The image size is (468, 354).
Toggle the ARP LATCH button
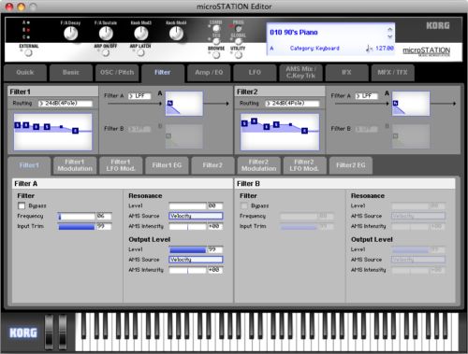click(140, 53)
